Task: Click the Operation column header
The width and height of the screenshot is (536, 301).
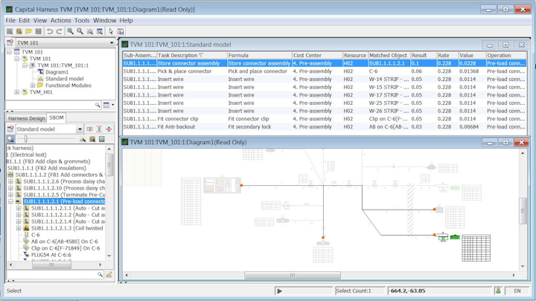Action: coord(505,55)
